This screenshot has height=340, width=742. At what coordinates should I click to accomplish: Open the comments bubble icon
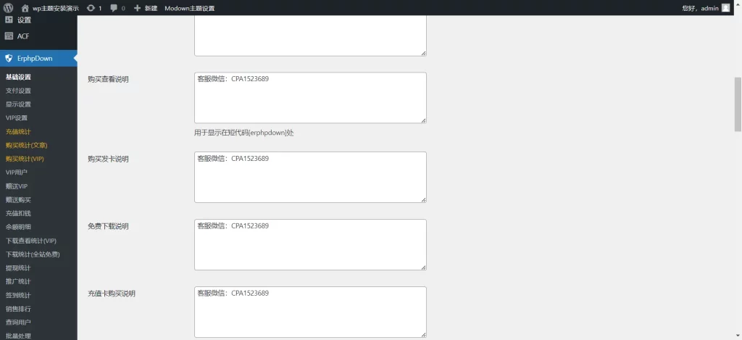114,8
